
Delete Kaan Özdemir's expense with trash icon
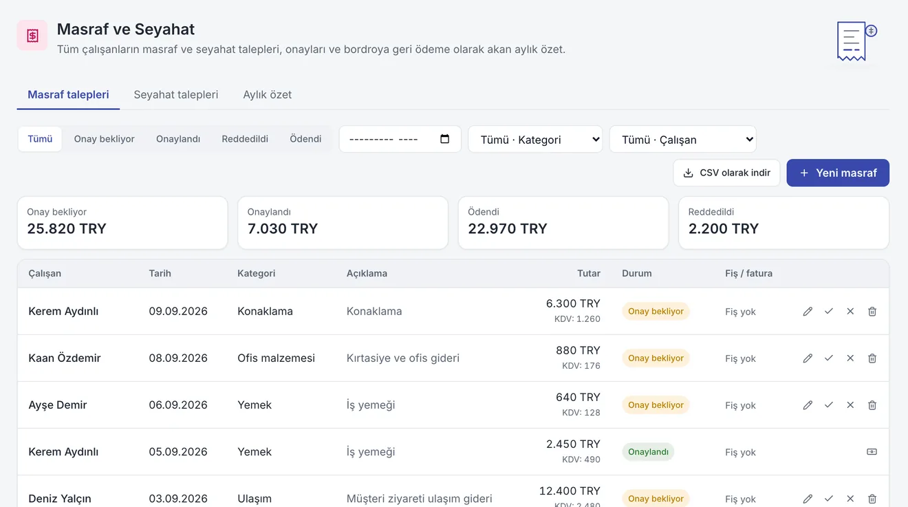pos(872,358)
